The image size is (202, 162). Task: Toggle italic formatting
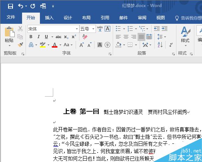click(x=39, y=37)
